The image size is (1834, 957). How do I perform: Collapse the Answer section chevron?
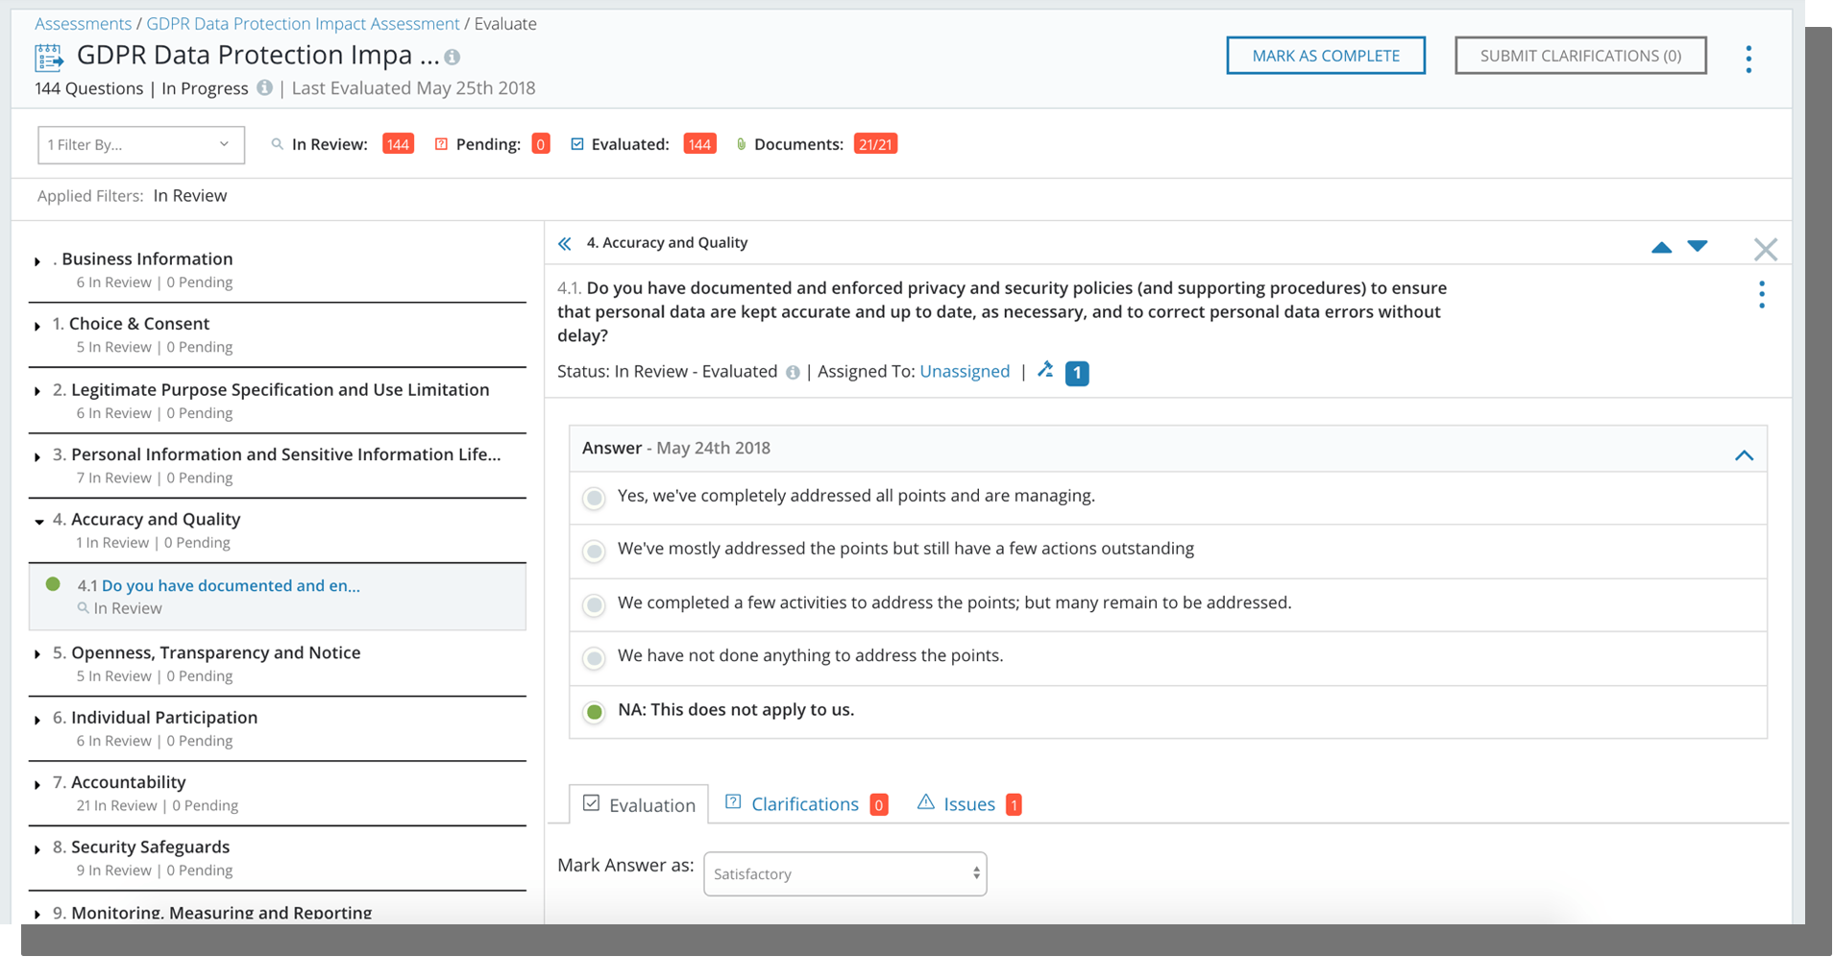click(x=1744, y=455)
